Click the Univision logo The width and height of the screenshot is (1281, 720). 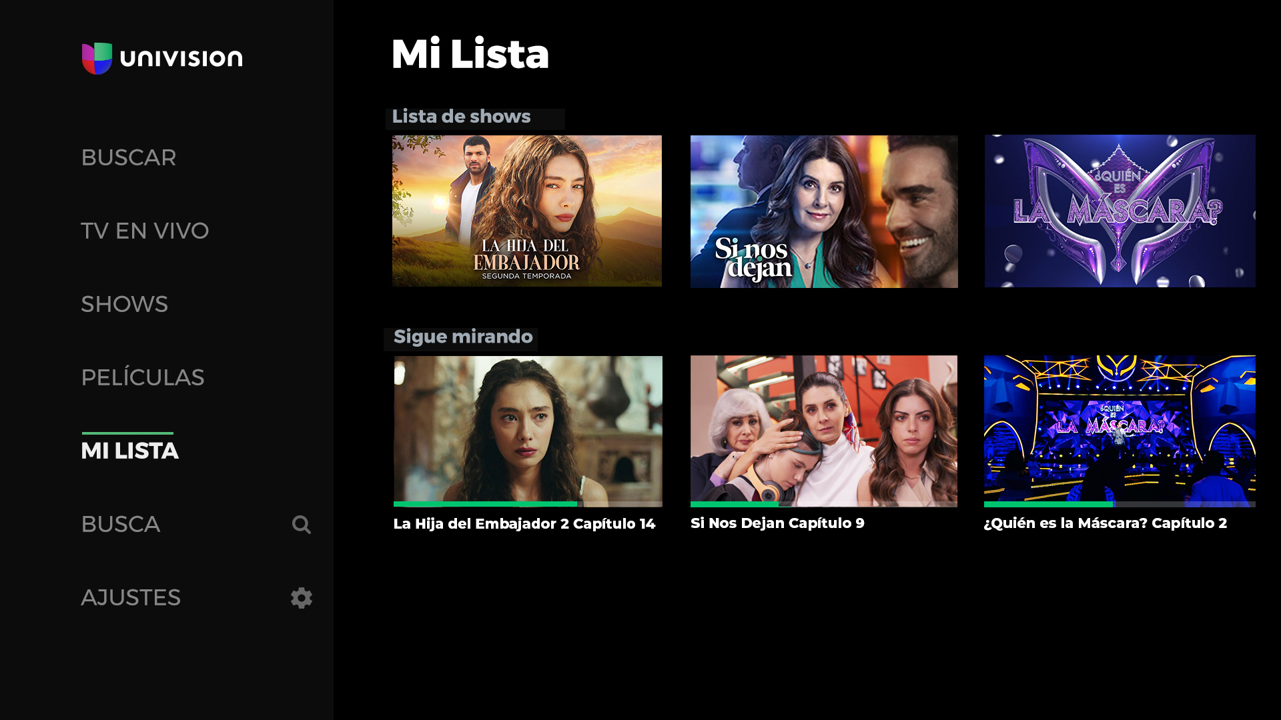point(162,59)
